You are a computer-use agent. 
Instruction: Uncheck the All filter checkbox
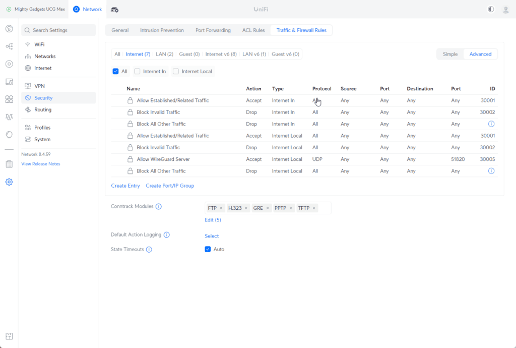point(115,72)
